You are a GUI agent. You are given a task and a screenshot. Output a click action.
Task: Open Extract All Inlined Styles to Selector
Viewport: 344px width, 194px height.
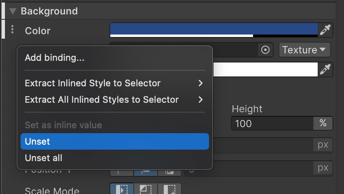pyautogui.click(x=115, y=100)
